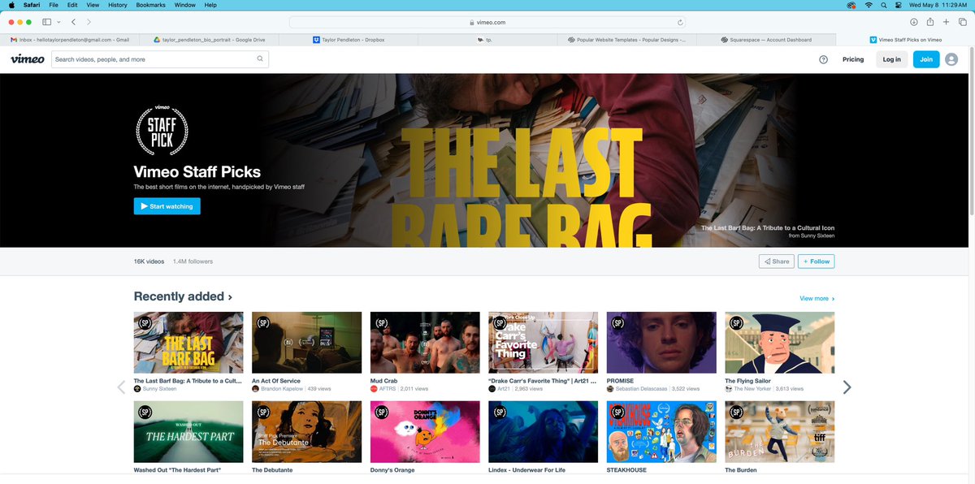Switch to the Popular Website Templates tab
This screenshot has height=484, width=975.
(x=626, y=39)
